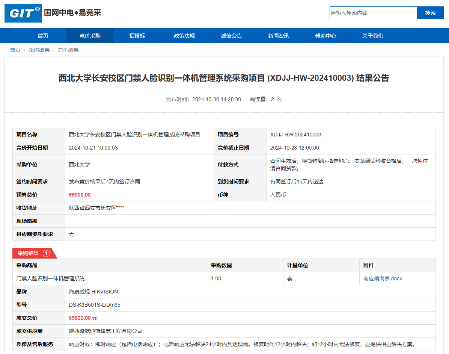Visit 帮助中心 from the navigation bar
Screen dimensions: 449x354
tap(325, 36)
